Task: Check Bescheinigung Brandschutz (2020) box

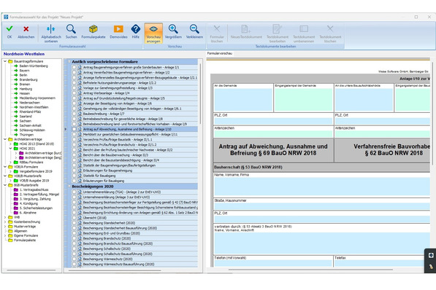Action: (x=74, y=238)
